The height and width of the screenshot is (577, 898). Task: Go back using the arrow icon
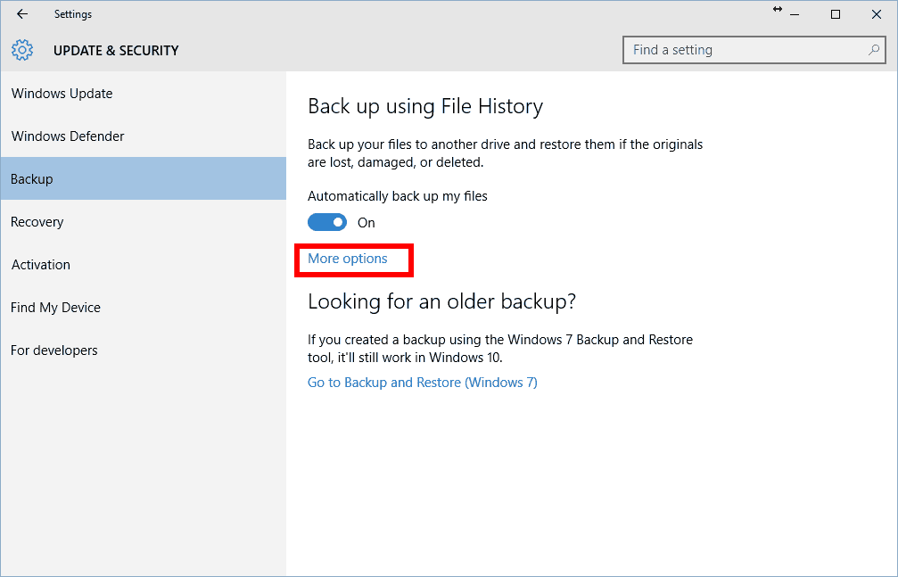click(22, 14)
